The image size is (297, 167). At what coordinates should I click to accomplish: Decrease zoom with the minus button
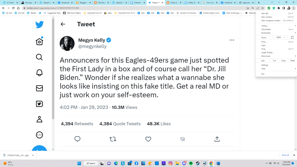coord(273,37)
